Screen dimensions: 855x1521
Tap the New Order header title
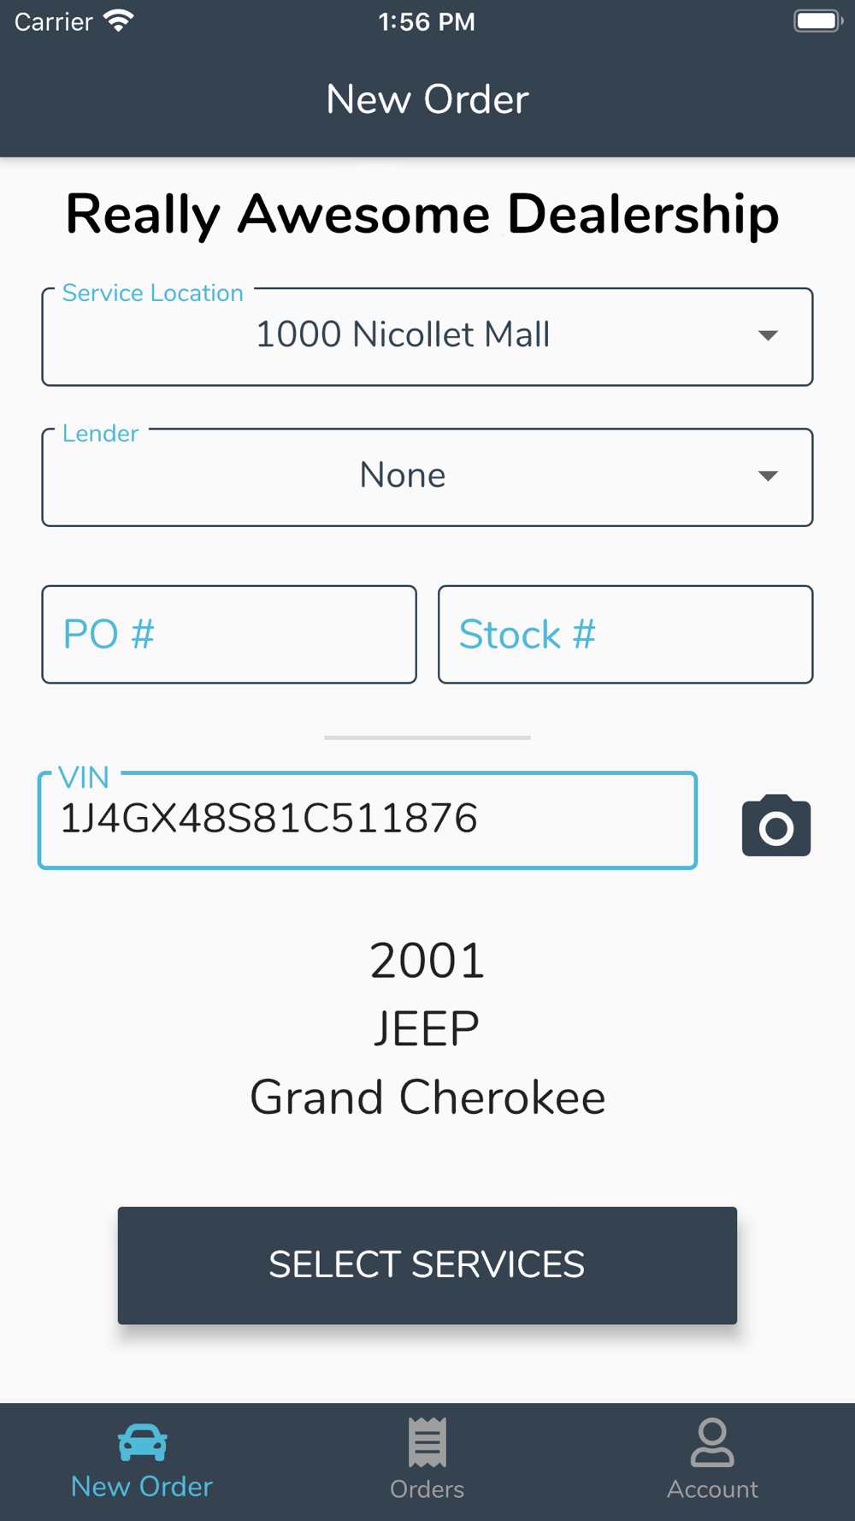tap(427, 99)
